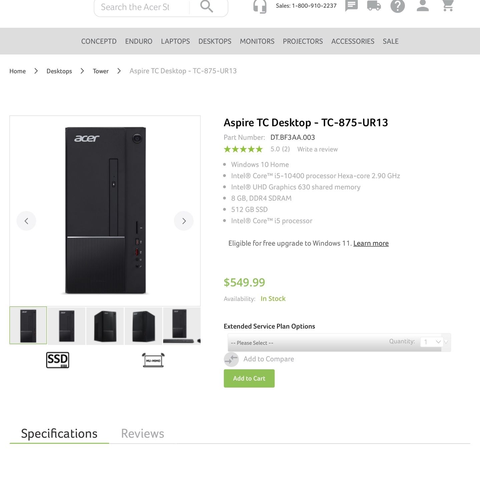Switch to the Reviews tab
This screenshot has width=480, height=480.
tap(142, 434)
